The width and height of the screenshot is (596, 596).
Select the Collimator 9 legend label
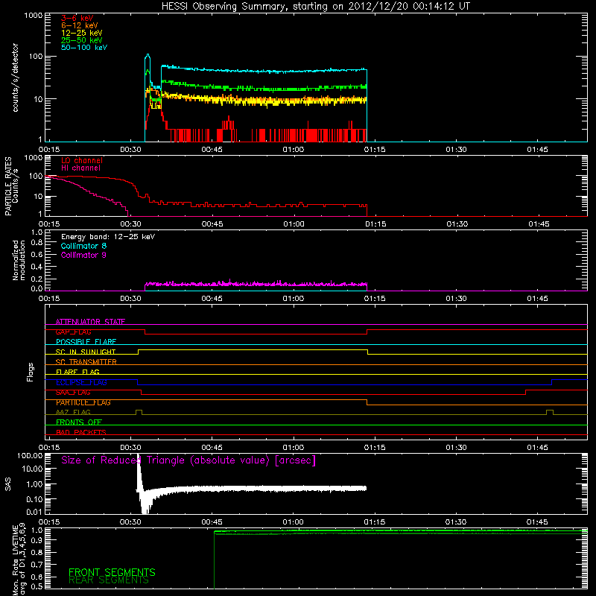click(x=83, y=255)
